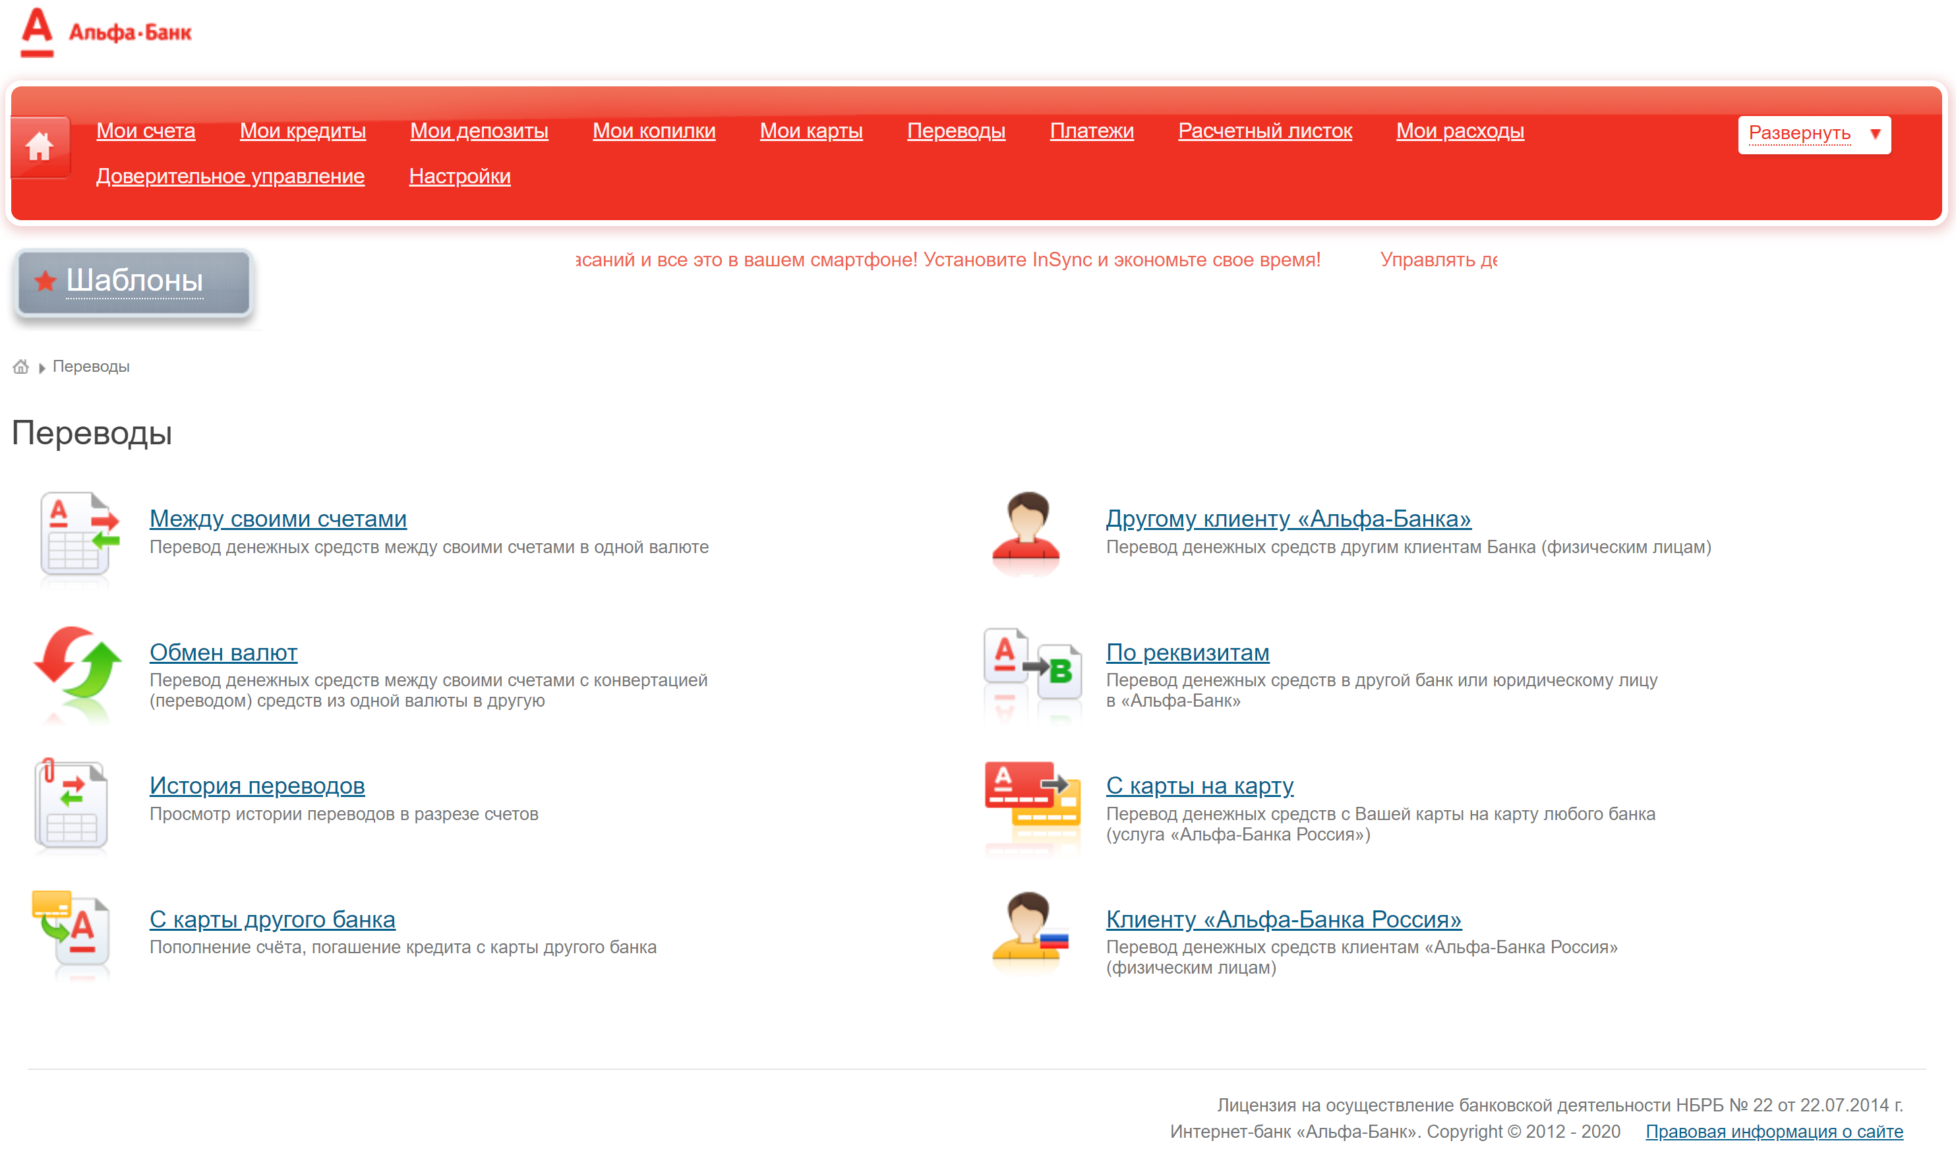The height and width of the screenshot is (1149, 1956).
Task: Click 'Другому клиенту «Альфа-Банка»' link
Action: 1288,519
